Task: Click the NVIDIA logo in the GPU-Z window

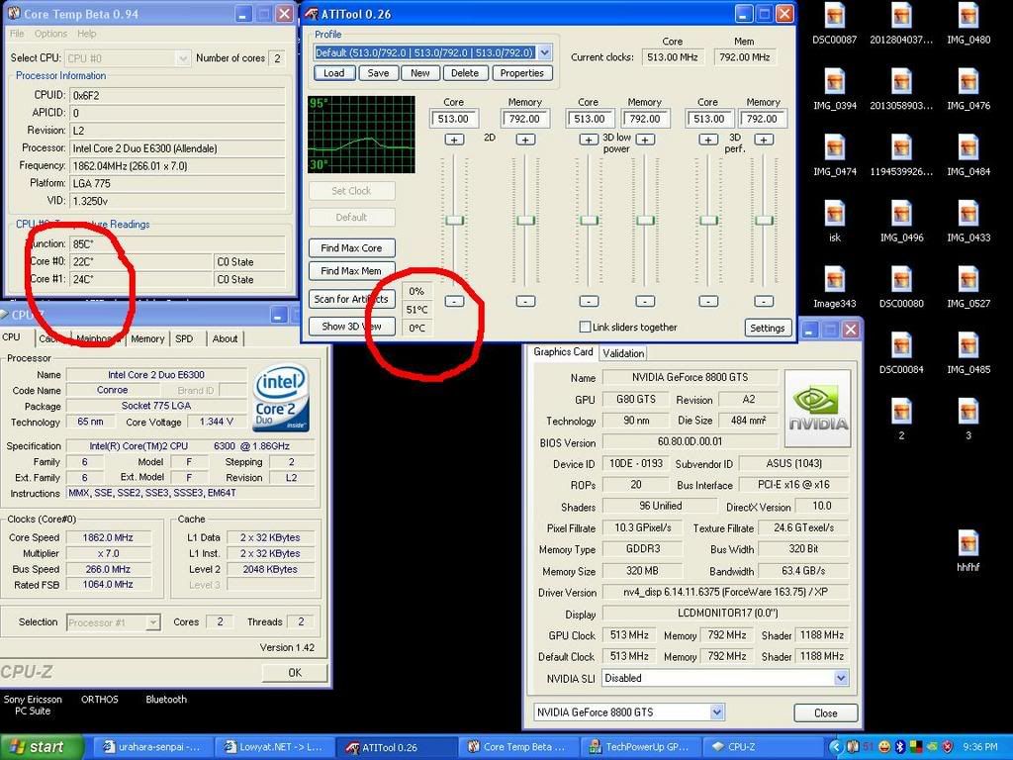Action: pyautogui.click(x=817, y=407)
